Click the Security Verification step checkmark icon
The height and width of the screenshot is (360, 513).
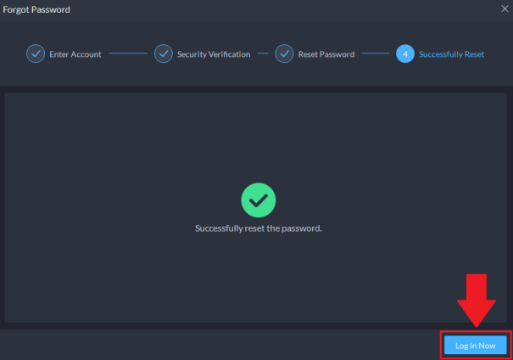click(164, 54)
